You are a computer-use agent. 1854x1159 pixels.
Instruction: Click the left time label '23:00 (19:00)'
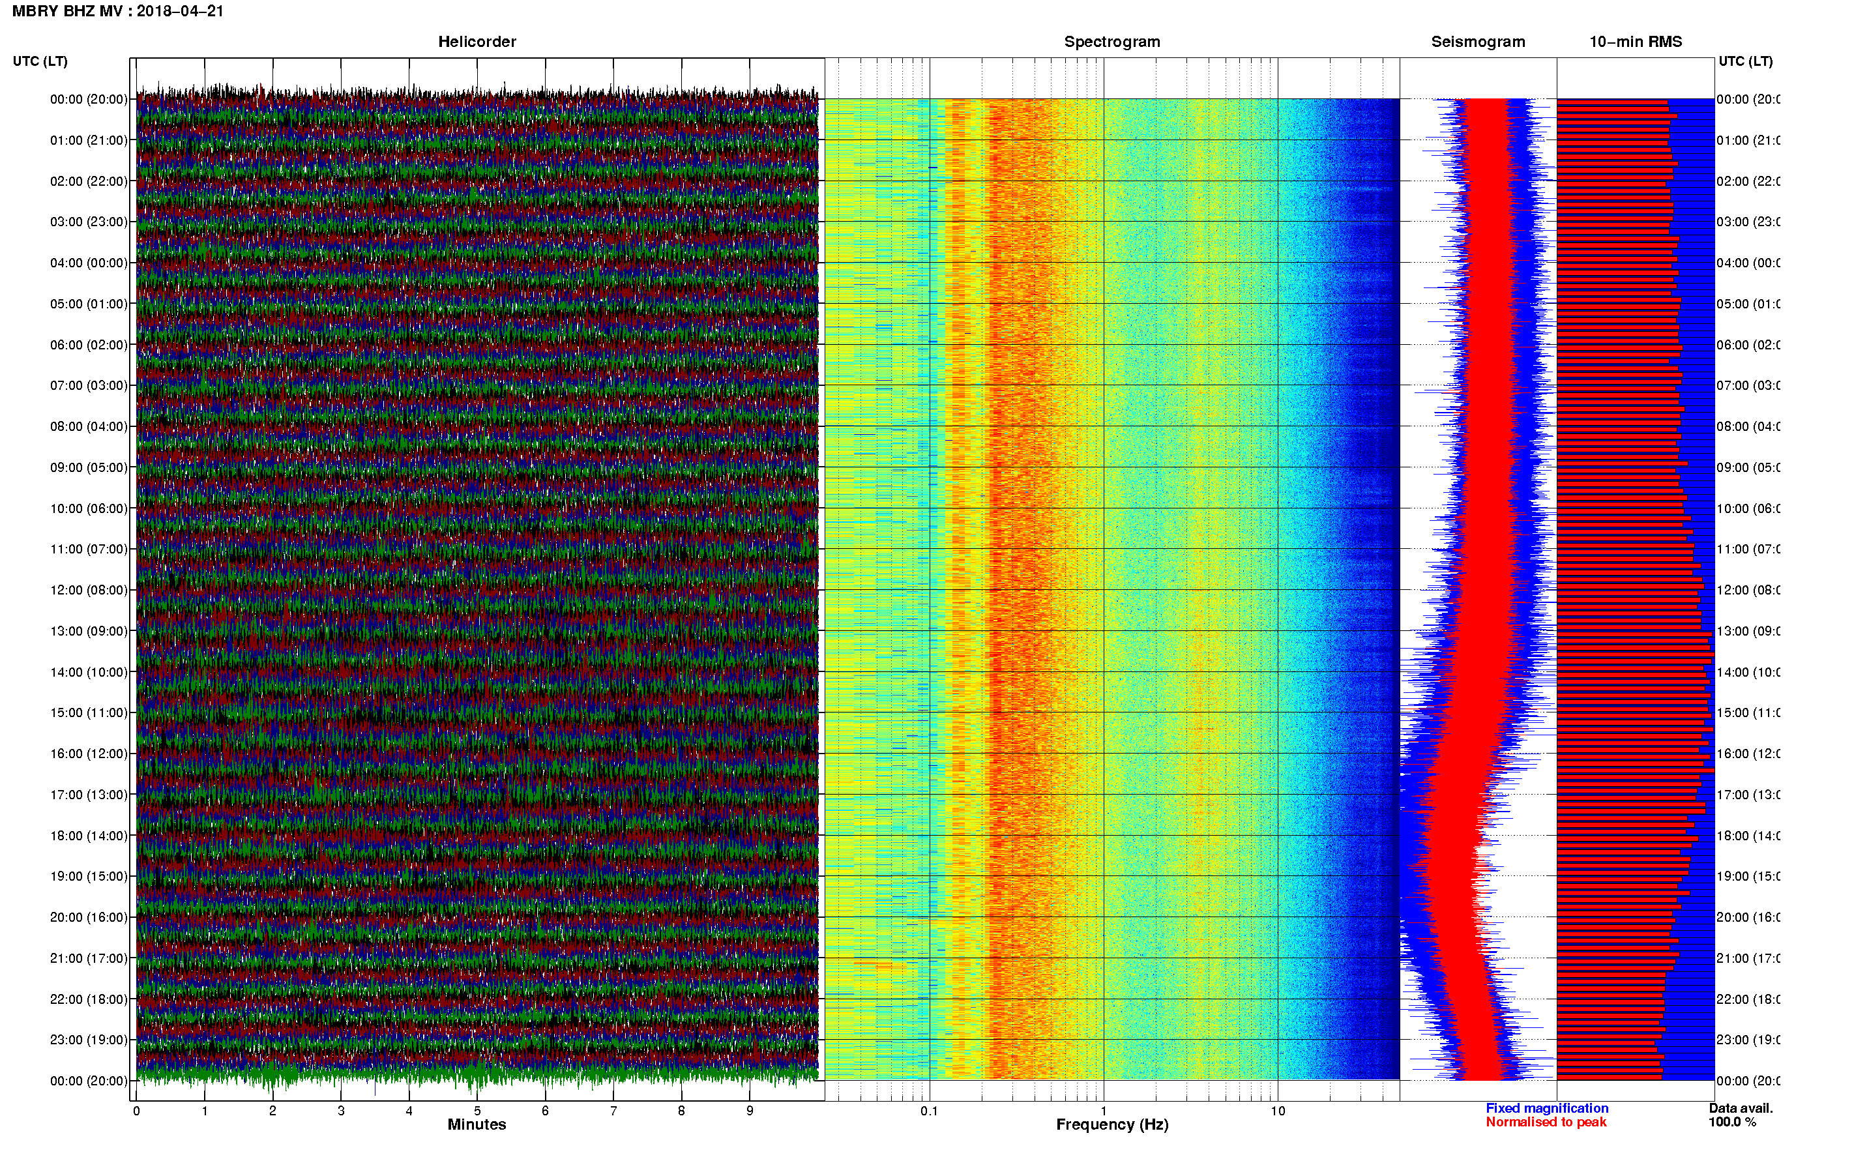point(89,1040)
